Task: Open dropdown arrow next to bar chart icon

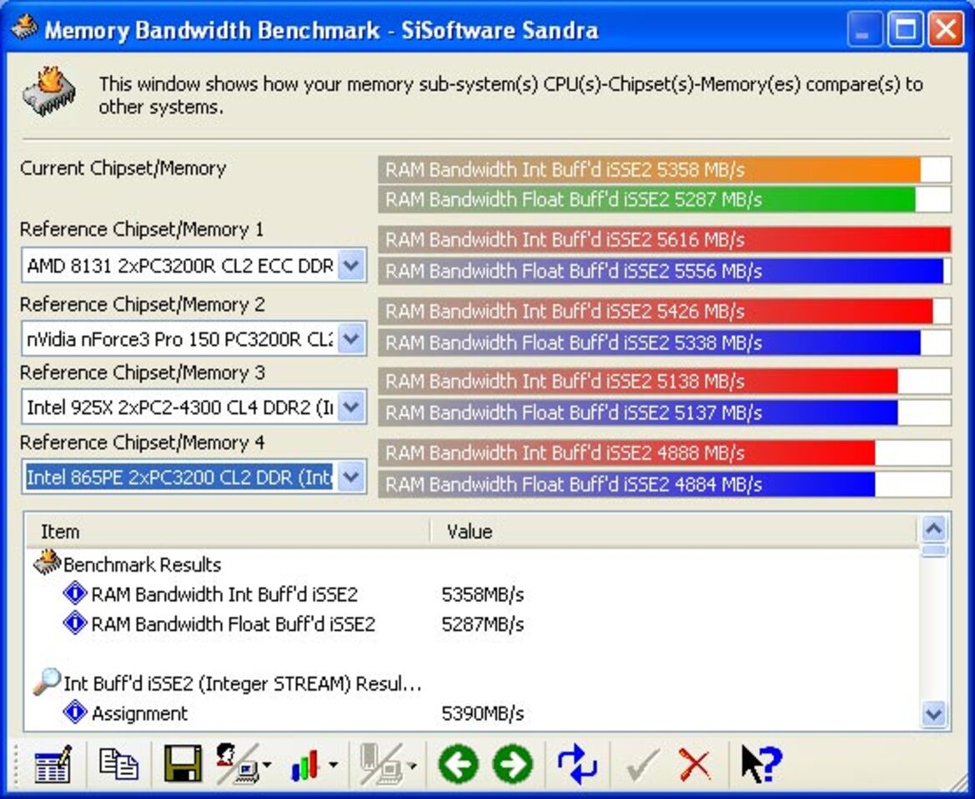Action: point(334,764)
